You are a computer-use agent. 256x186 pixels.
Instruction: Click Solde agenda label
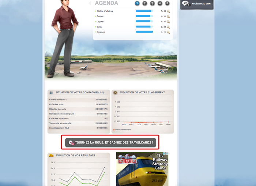pos(99,27)
